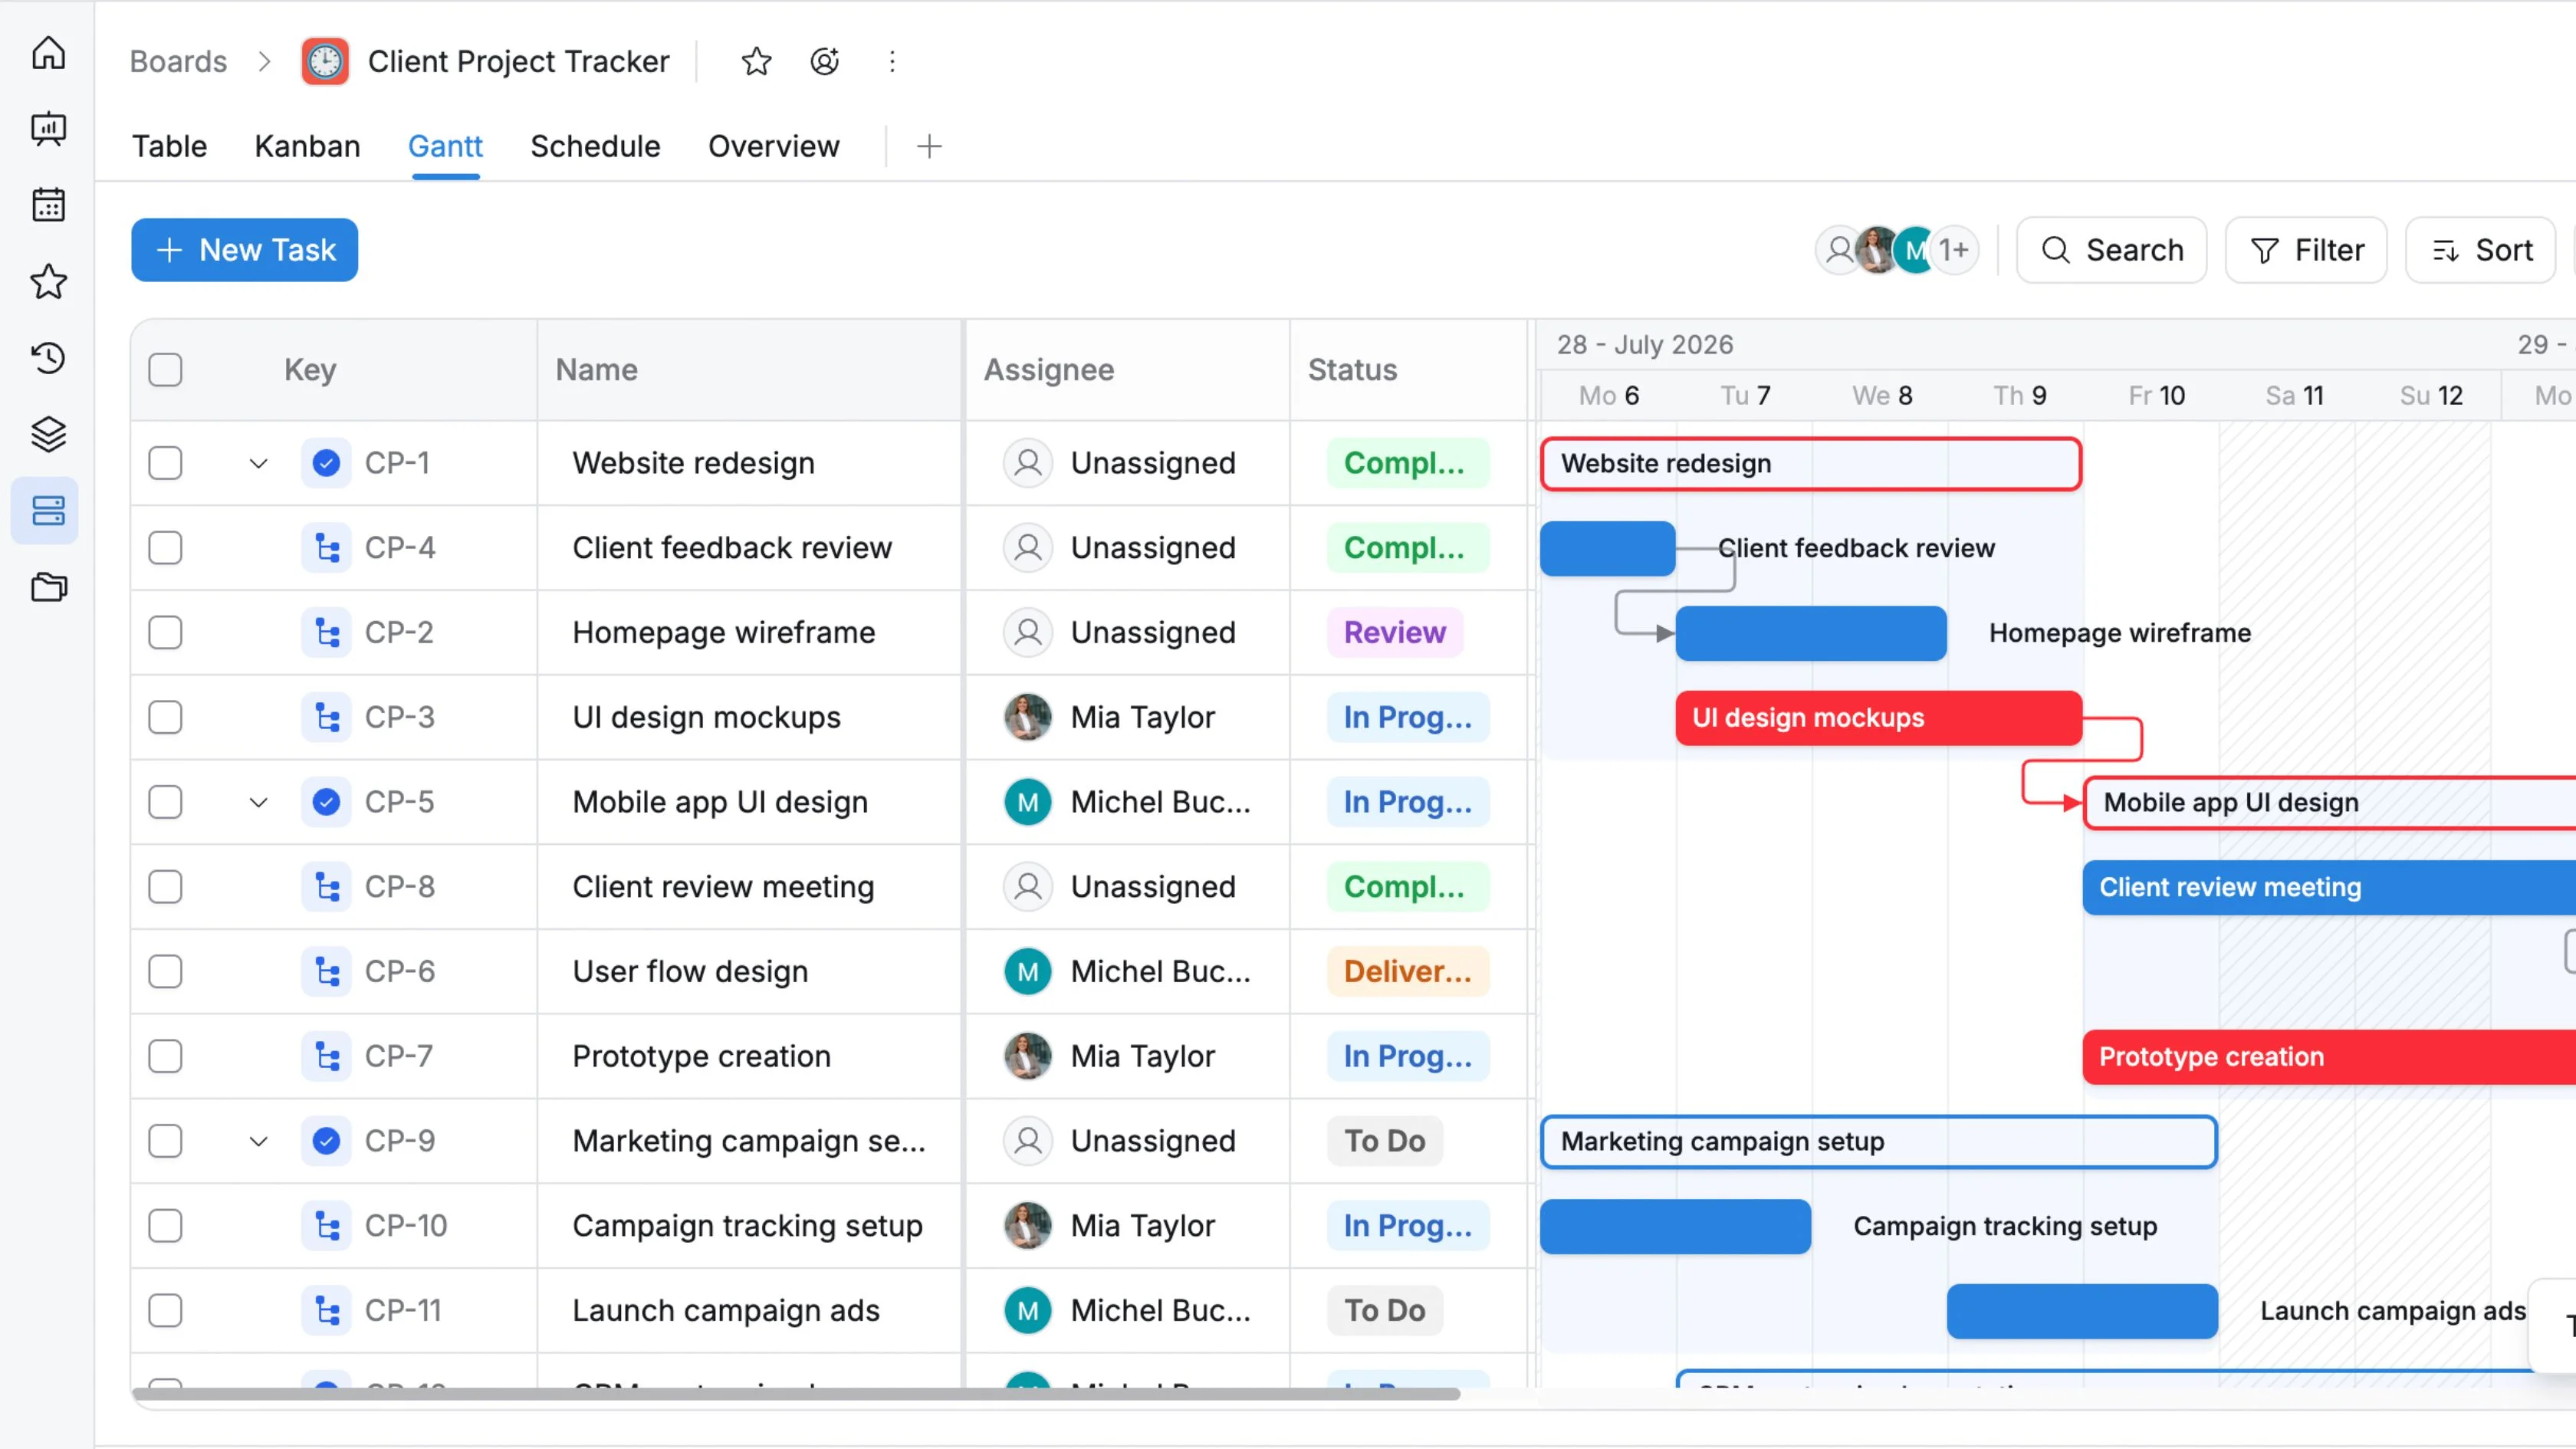Collapse the CP-1 Website redesign subtasks
Image resolution: width=2576 pixels, height=1449 pixels.
[x=258, y=463]
